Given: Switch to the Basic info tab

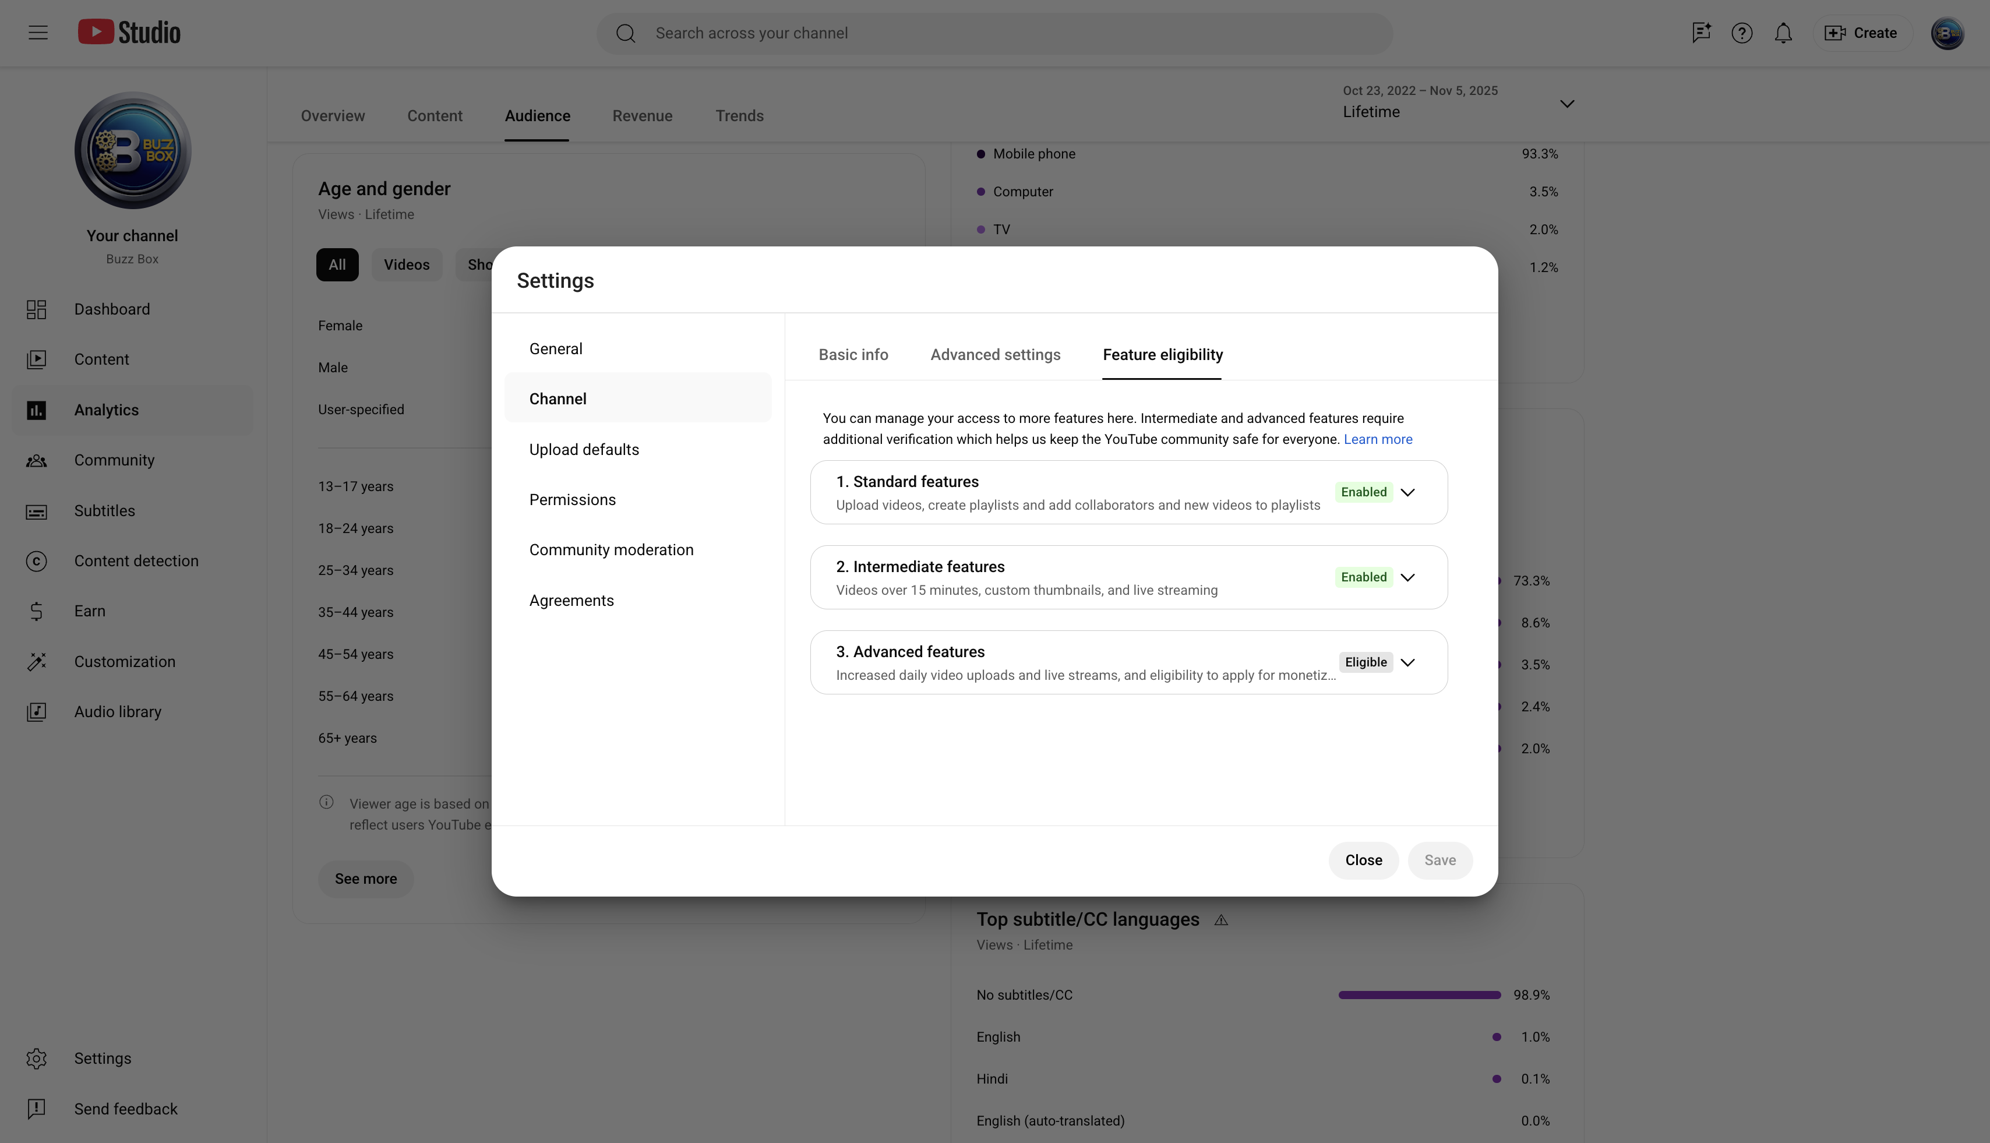Looking at the screenshot, I should click(x=853, y=355).
